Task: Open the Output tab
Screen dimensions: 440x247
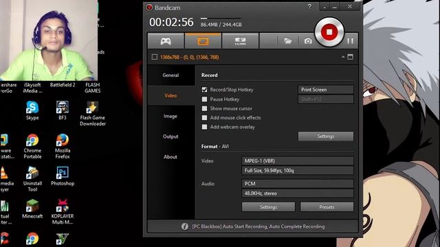Action: point(170,137)
